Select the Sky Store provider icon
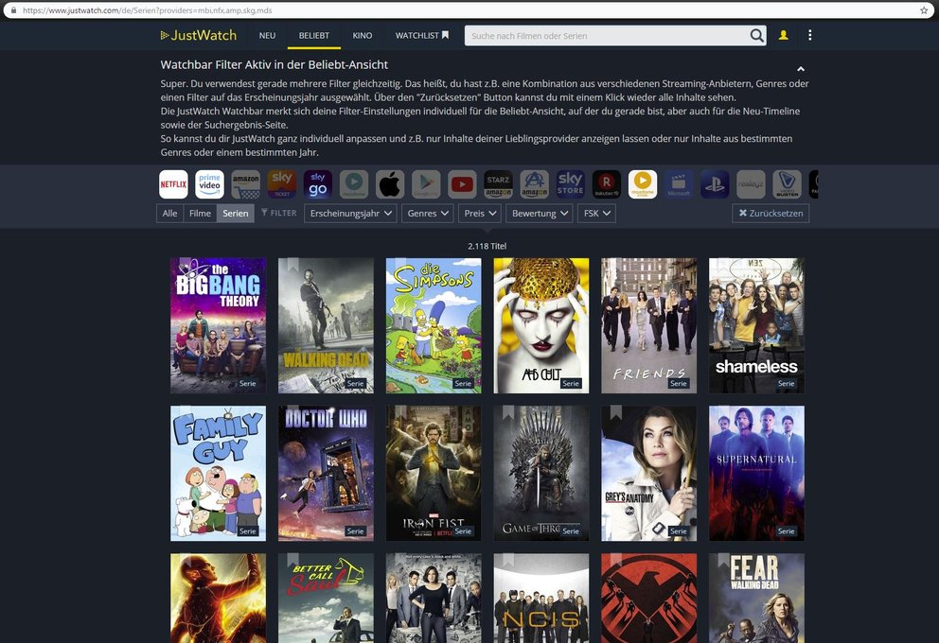939x643 pixels. (570, 183)
